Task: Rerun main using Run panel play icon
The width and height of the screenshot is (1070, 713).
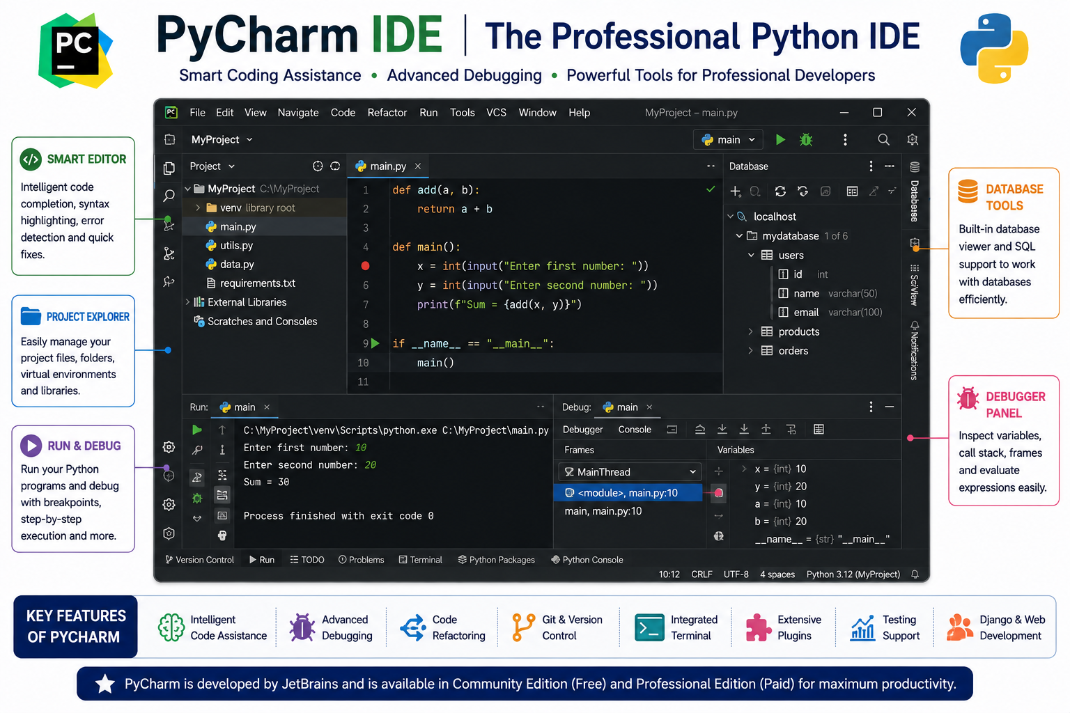Action: click(x=197, y=430)
